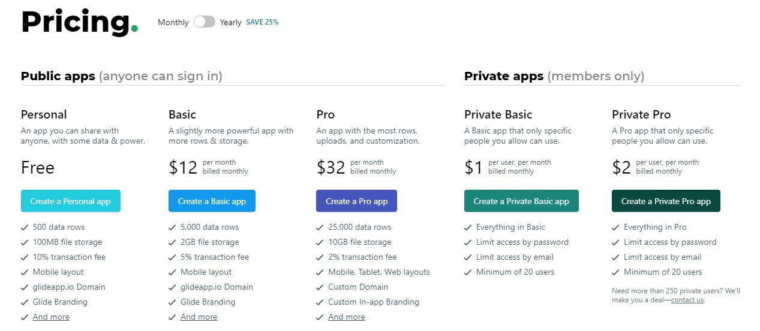Click the checkmark next to Everything in Basic
The width and height of the screenshot is (760, 331).
tap(468, 227)
